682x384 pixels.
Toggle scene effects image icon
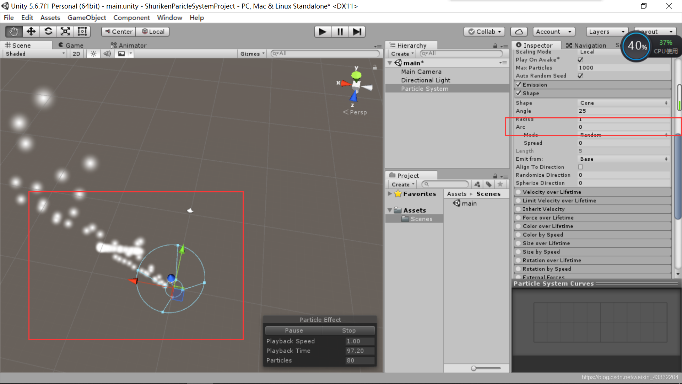(x=121, y=54)
